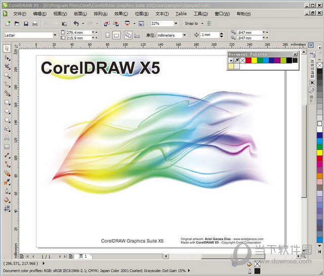The image size is (324, 276).
Task: Select the Zoom tool in toolbox
Action: 7,75
